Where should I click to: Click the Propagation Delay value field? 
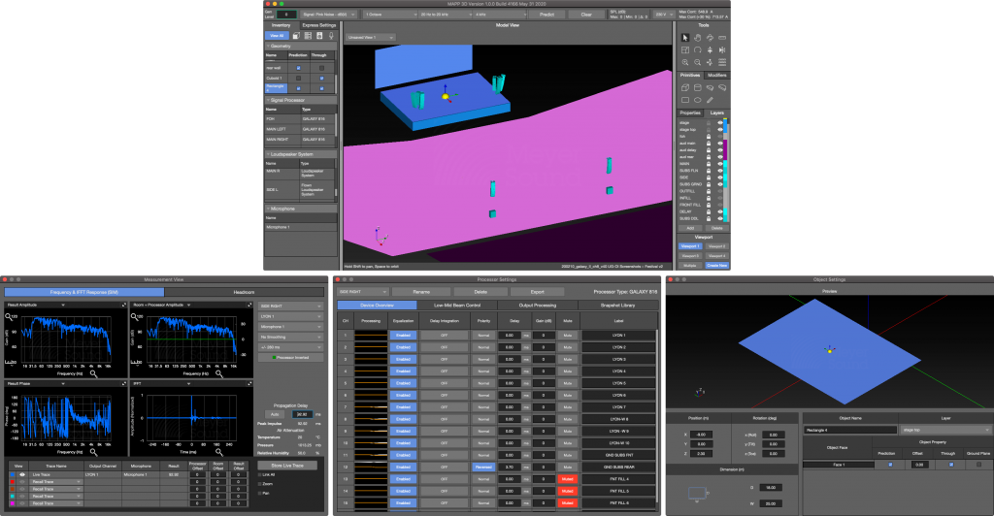303,414
